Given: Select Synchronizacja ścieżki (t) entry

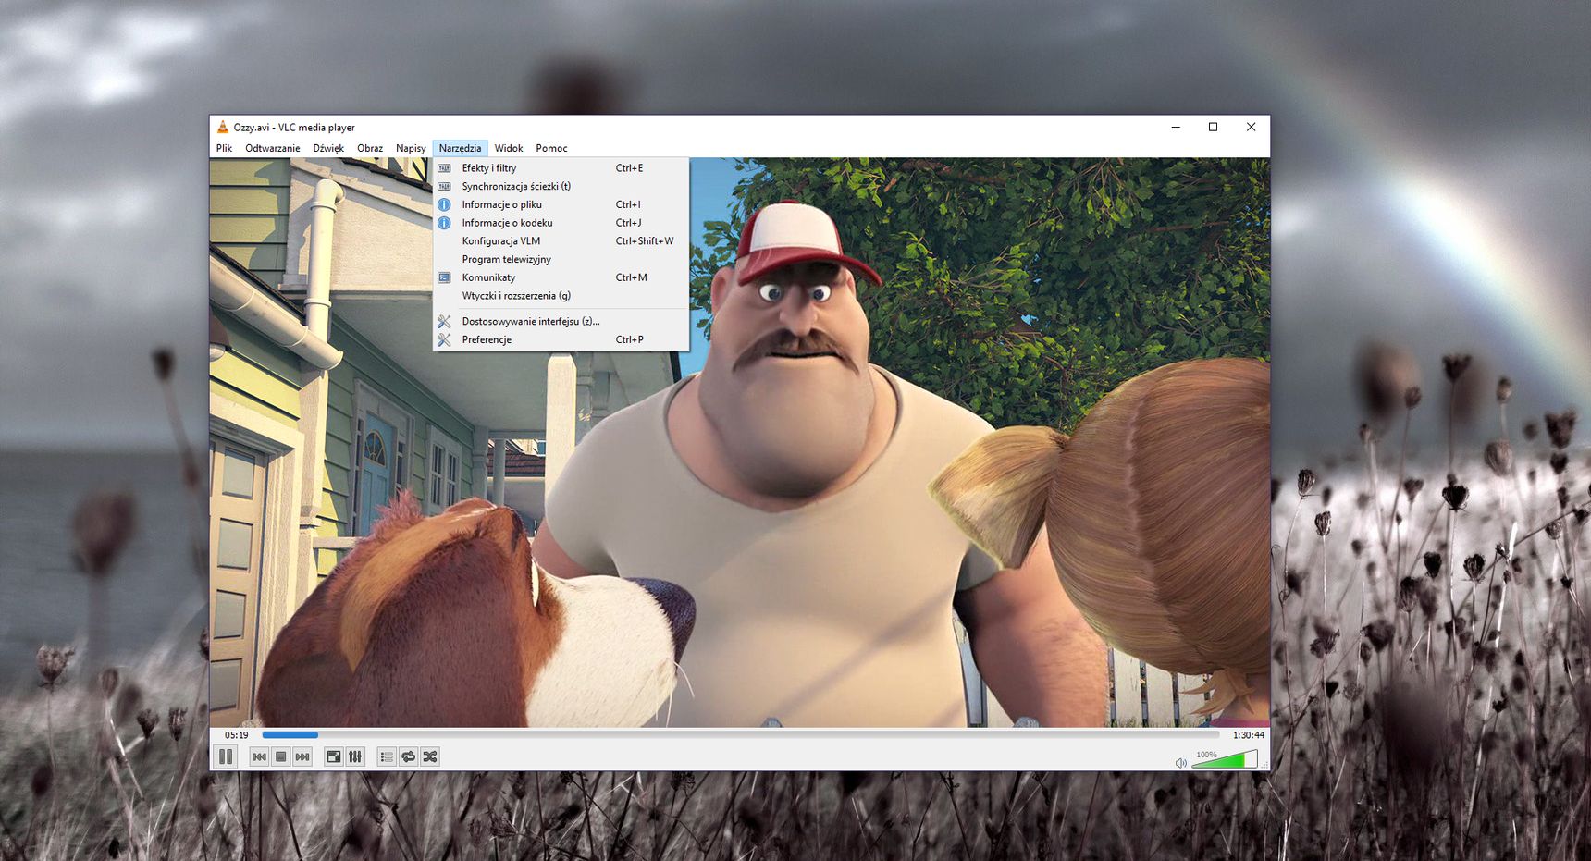Looking at the screenshot, I should 561,186.
